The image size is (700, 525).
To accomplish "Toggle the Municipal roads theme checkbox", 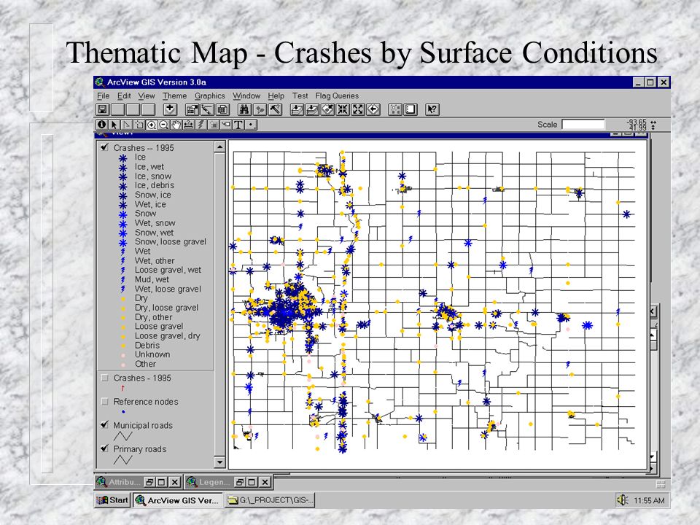I will click(104, 424).
